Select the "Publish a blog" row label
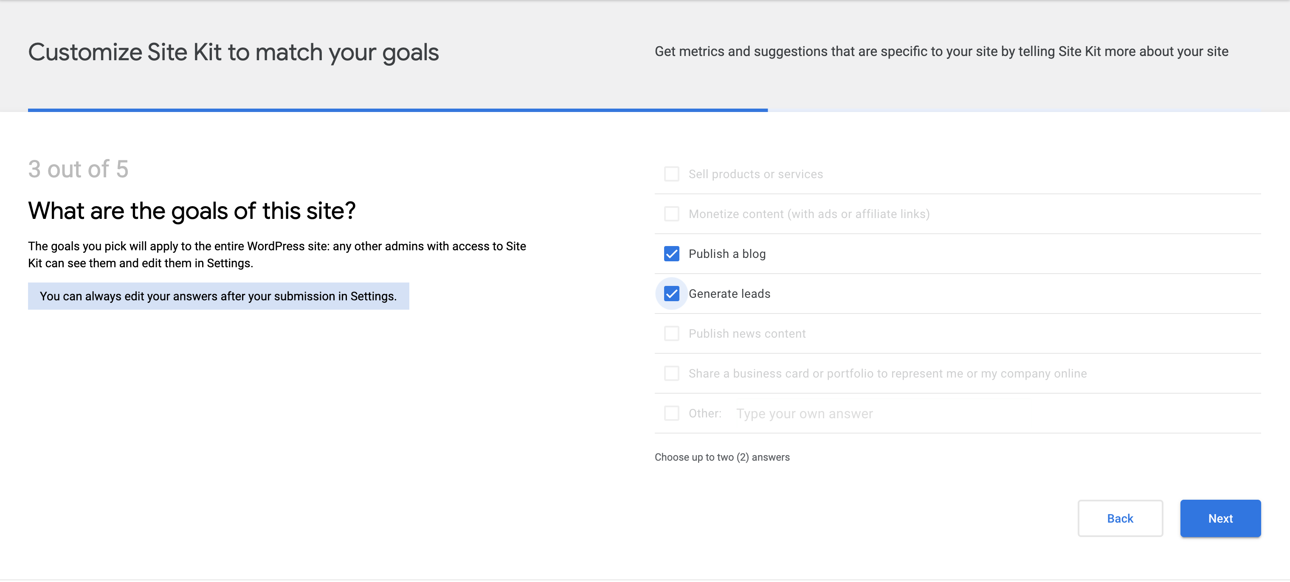The height and width of the screenshot is (582, 1290). 727,254
